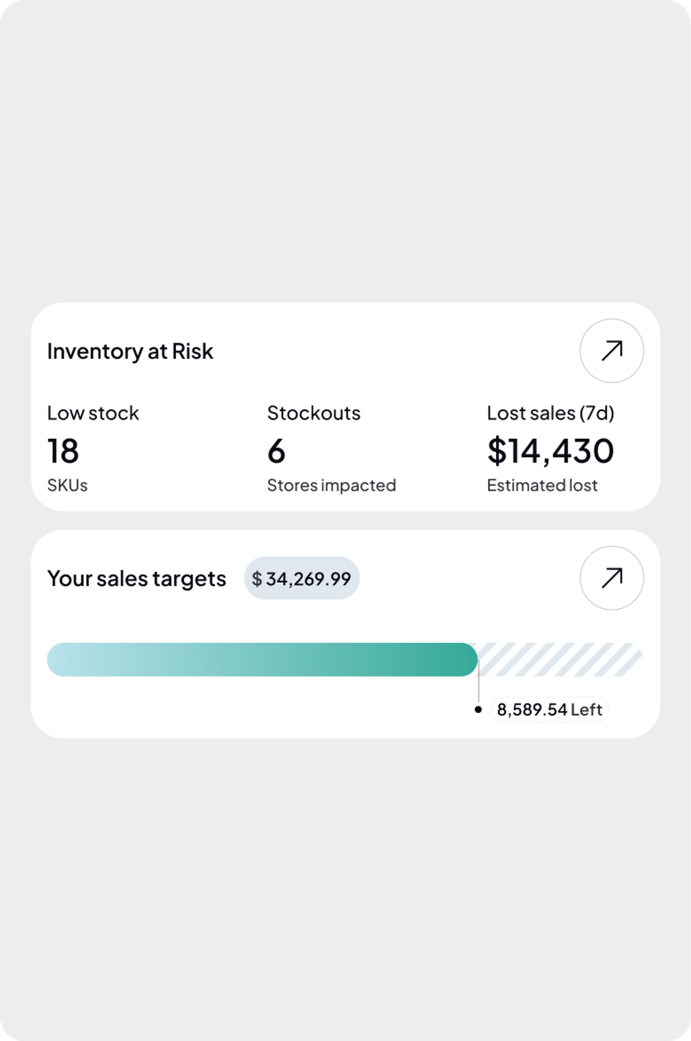Click the 6 stockouts number

pyautogui.click(x=276, y=451)
